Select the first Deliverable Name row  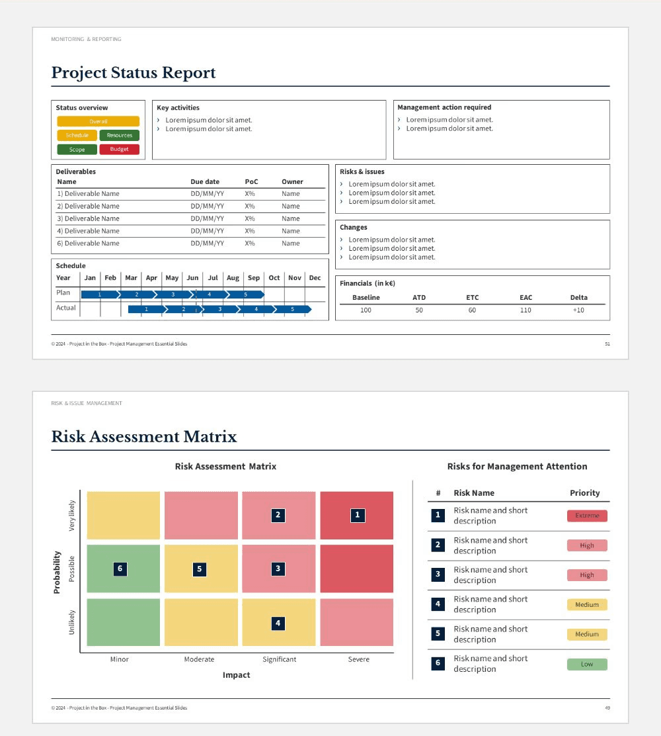(190, 194)
